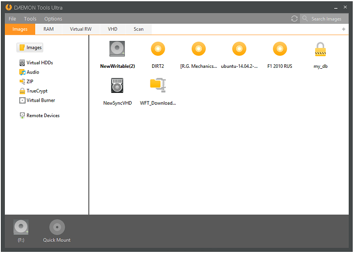Click the [R.G. Mechanics... label

coord(198,66)
